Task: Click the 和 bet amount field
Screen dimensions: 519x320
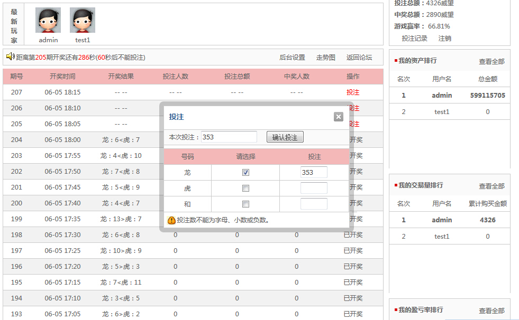Action: (314, 204)
